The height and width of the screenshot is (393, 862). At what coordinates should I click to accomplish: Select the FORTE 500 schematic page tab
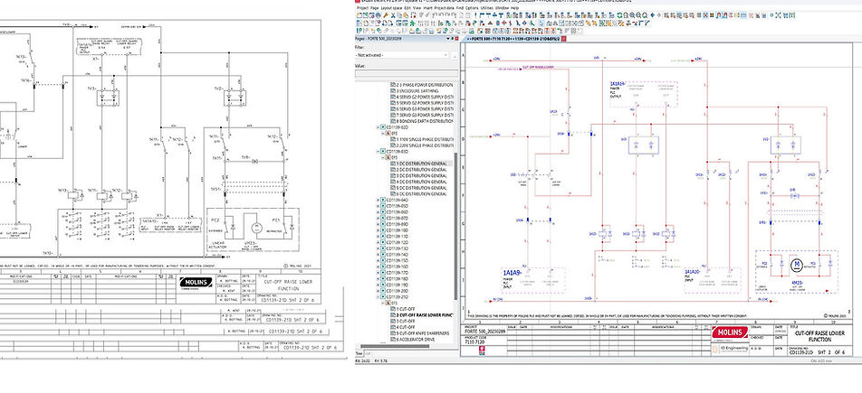pos(512,39)
